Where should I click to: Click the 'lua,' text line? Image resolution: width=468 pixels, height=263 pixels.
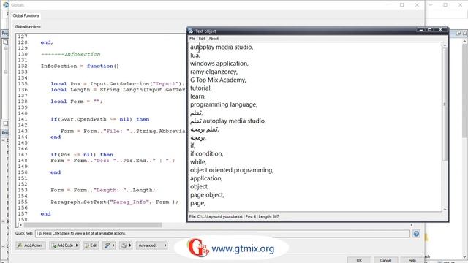click(195, 56)
